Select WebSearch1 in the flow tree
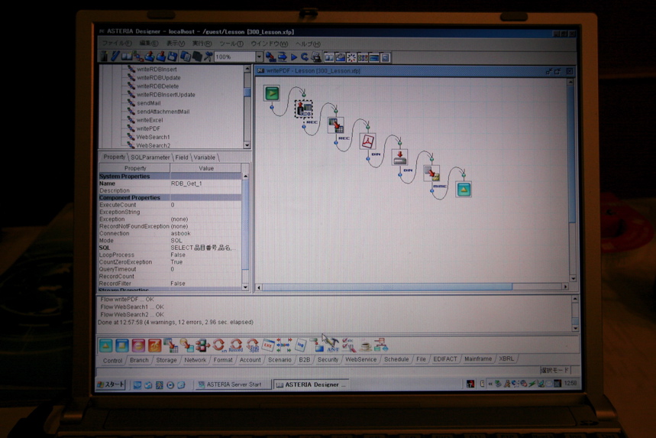The height and width of the screenshot is (438, 656). pos(153,137)
